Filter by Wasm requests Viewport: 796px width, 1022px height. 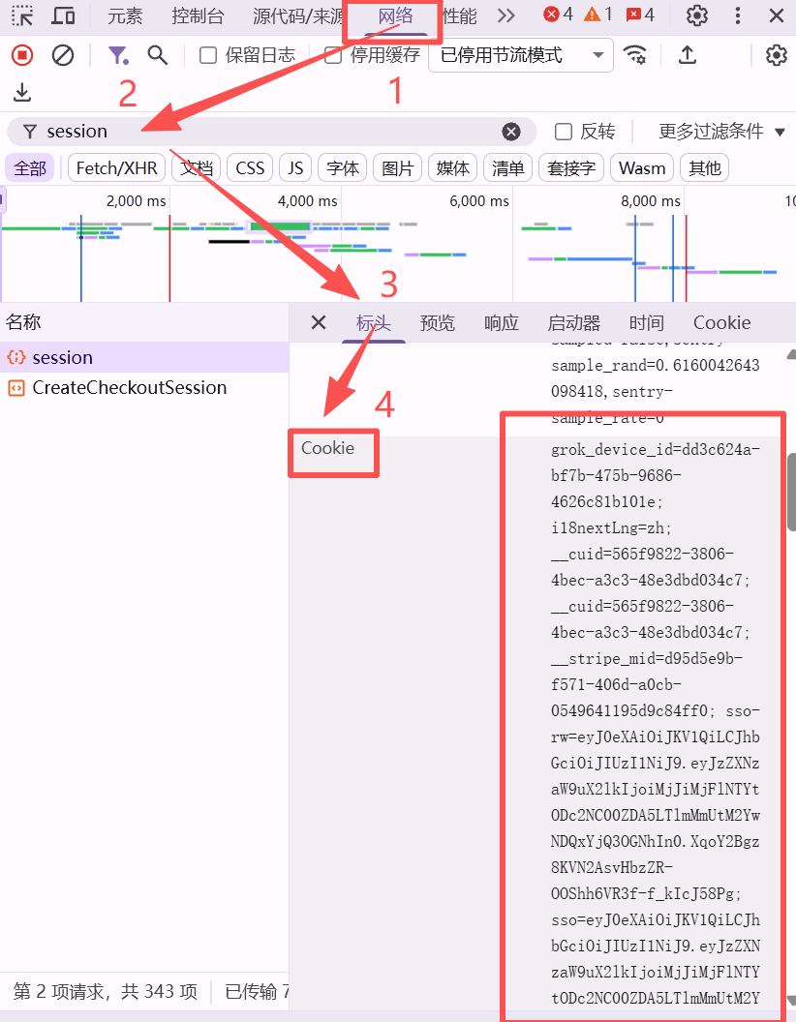coord(641,168)
